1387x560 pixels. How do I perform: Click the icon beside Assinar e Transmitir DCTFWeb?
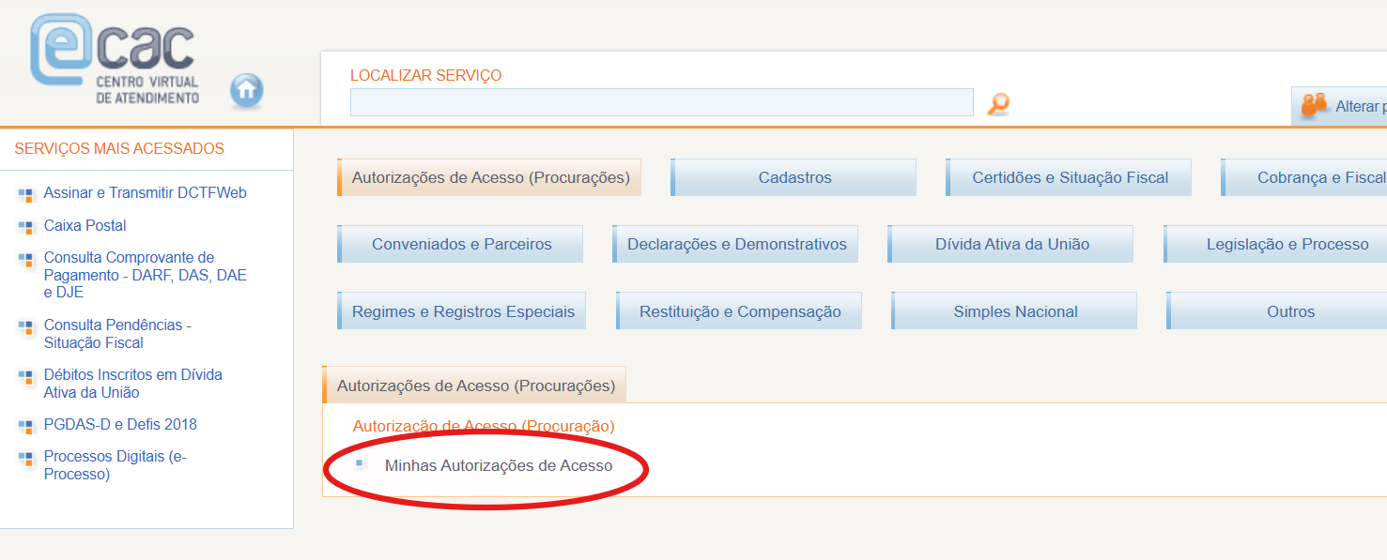(x=25, y=194)
